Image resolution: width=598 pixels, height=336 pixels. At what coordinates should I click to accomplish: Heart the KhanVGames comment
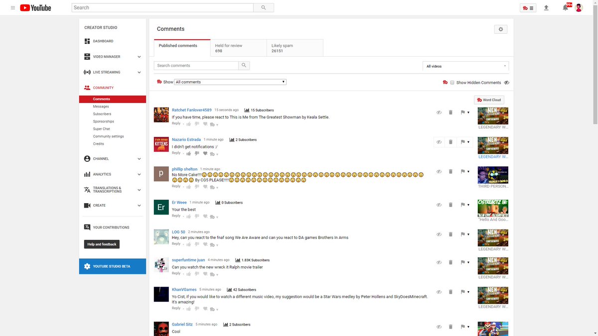(x=205, y=309)
